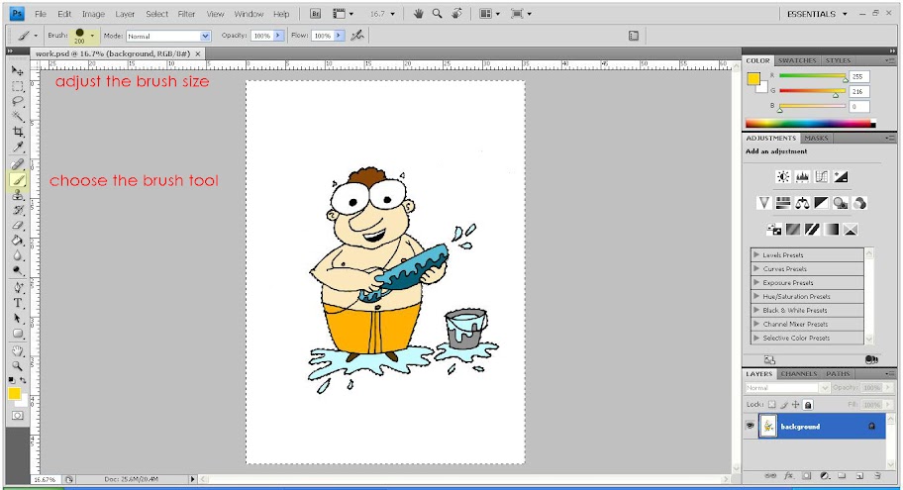This screenshot has width=903, height=490.
Task: Add a Photo Filter adjustment
Action: (x=841, y=203)
